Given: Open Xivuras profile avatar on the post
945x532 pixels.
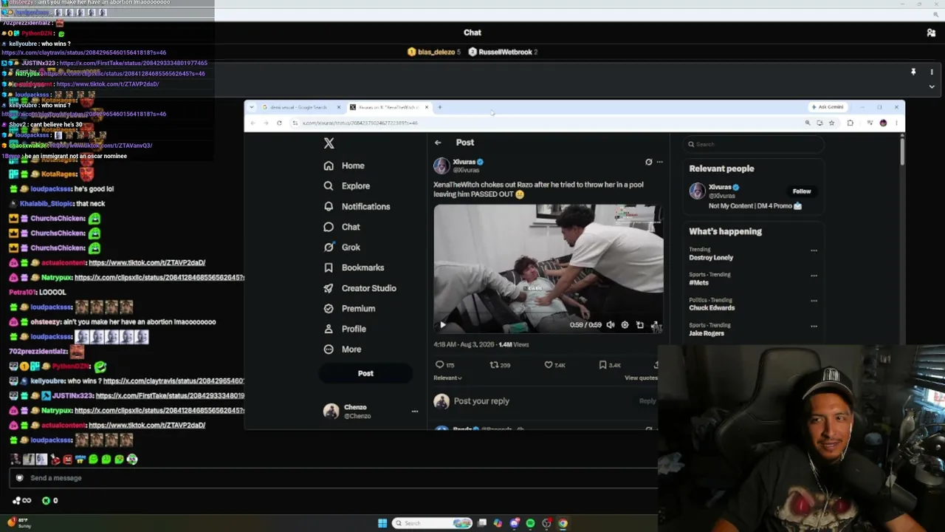Looking at the screenshot, I should 441,166.
